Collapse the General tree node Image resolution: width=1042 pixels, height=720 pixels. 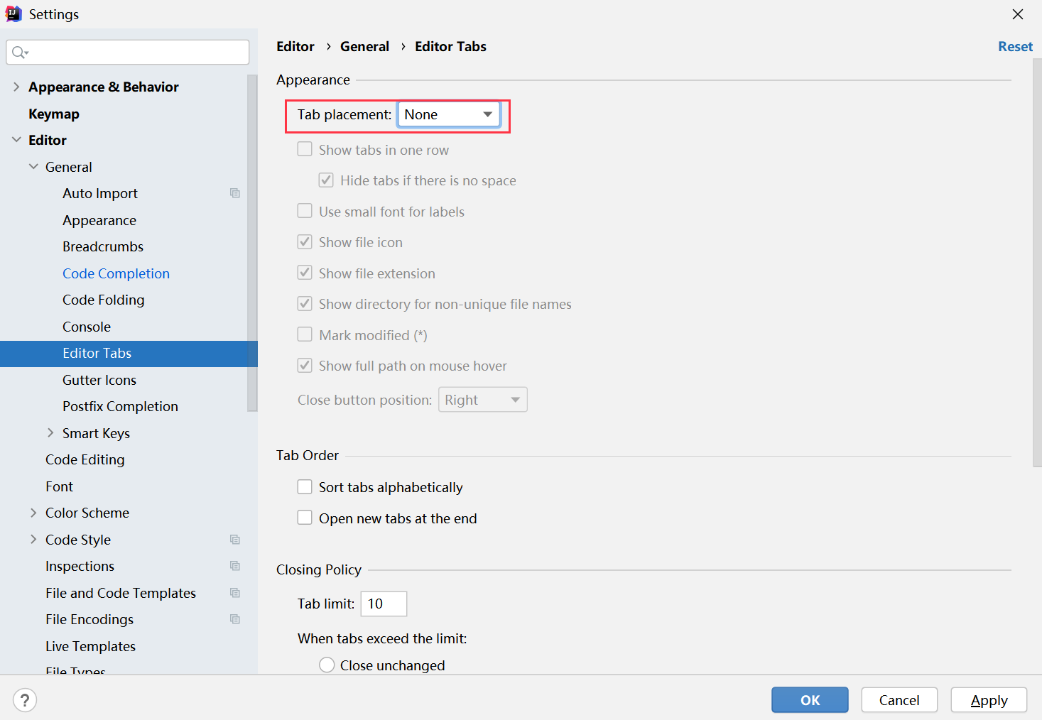(x=33, y=167)
